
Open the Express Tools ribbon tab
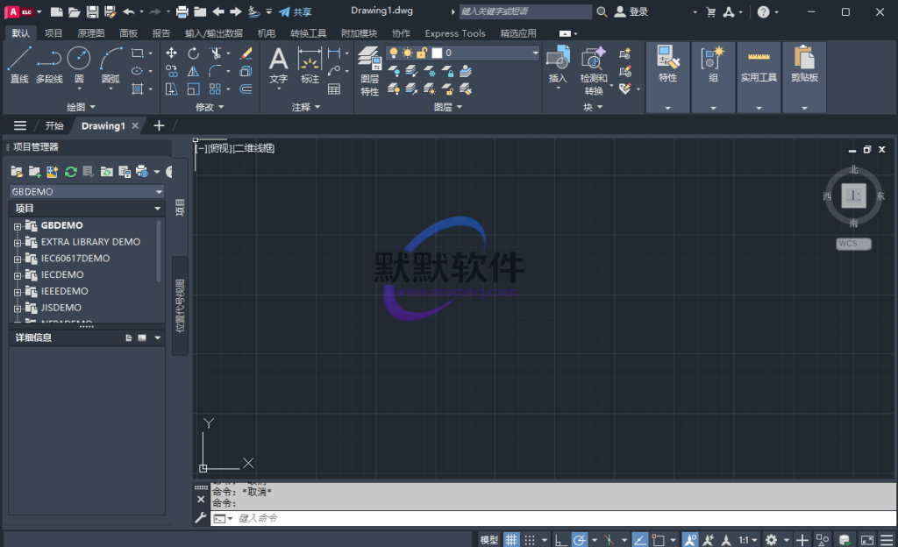454,33
